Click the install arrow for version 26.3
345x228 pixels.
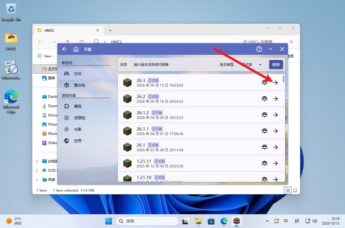(x=276, y=82)
